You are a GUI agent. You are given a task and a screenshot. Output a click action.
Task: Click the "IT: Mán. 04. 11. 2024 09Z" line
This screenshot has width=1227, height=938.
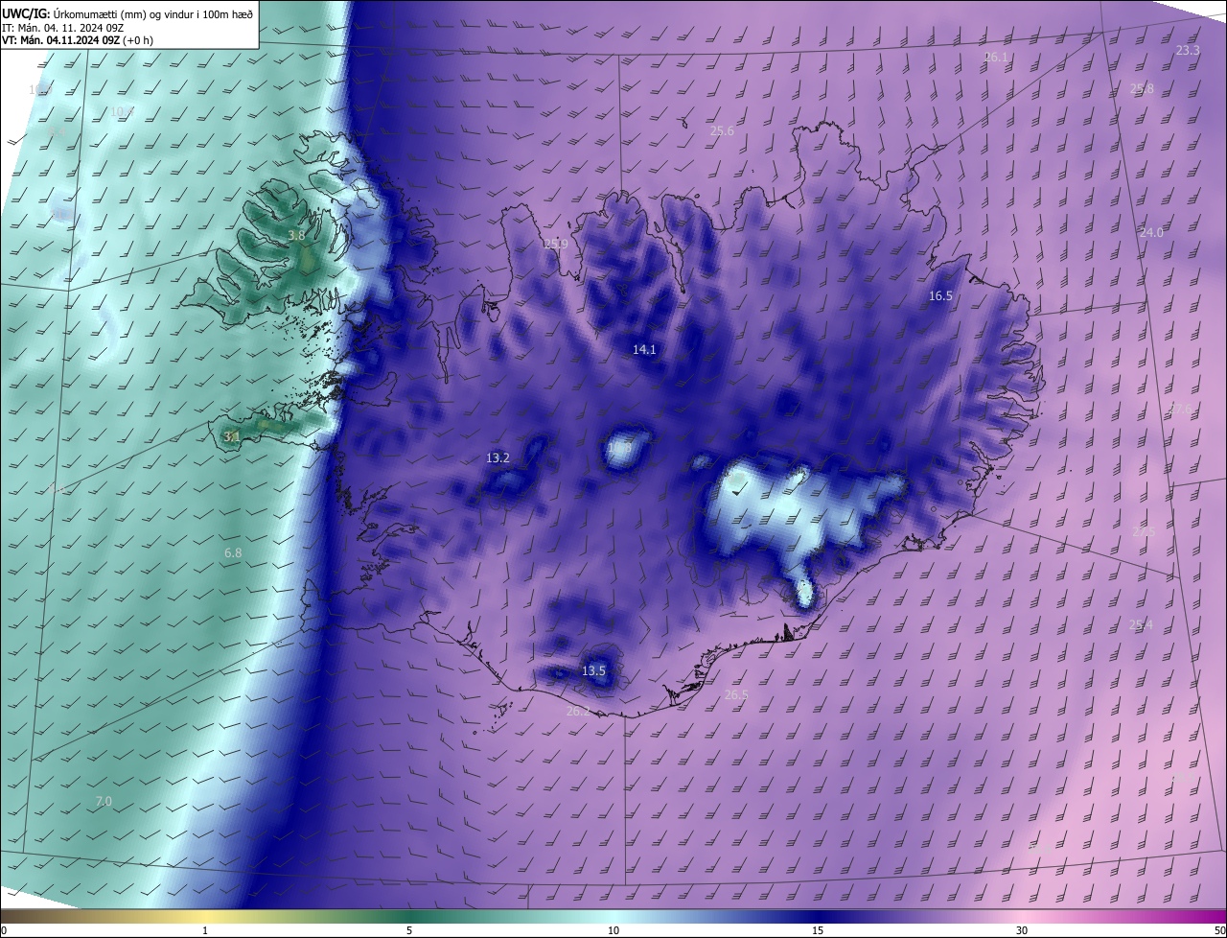(64, 28)
